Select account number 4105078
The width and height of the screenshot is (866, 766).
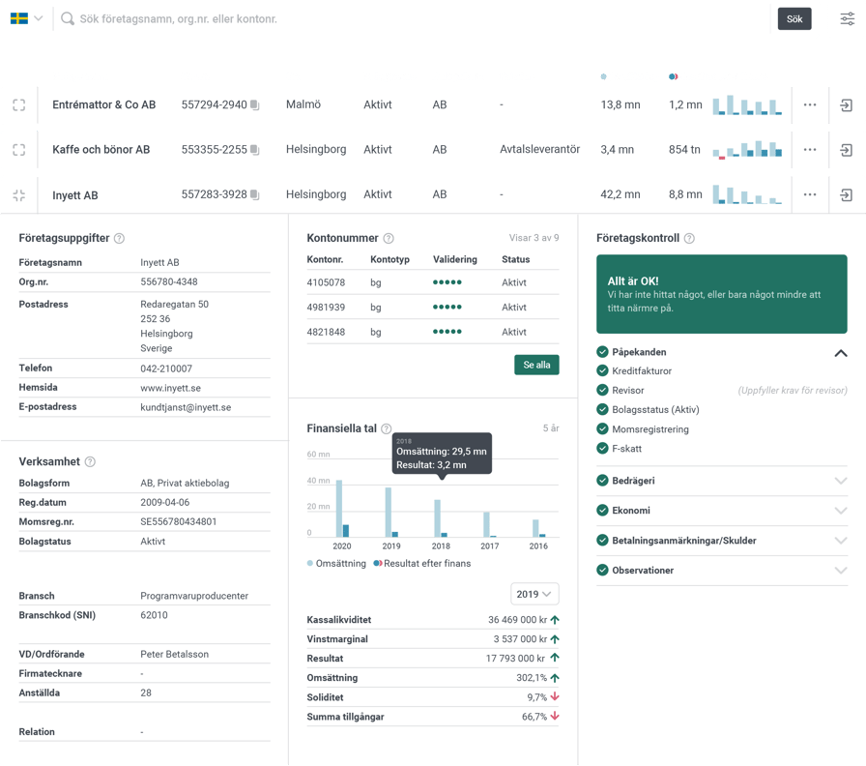pyautogui.click(x=326, y=282)
